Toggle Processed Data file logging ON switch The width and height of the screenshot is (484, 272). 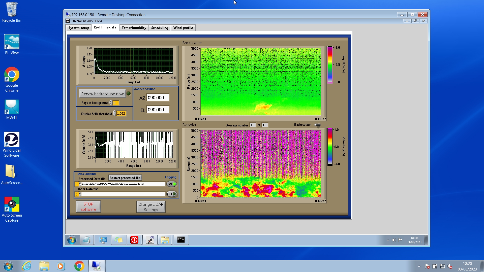172,184
